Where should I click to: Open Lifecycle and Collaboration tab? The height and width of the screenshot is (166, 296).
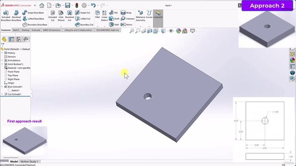pos(78,30)
